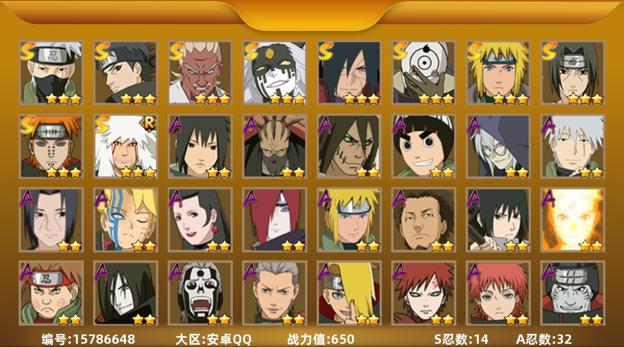Choose the skull-faced mask A-rank character
Screen dimensions: 624x347
[200, 293]
